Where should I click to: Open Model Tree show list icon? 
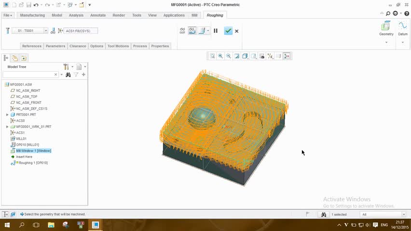tap(79, 67)
